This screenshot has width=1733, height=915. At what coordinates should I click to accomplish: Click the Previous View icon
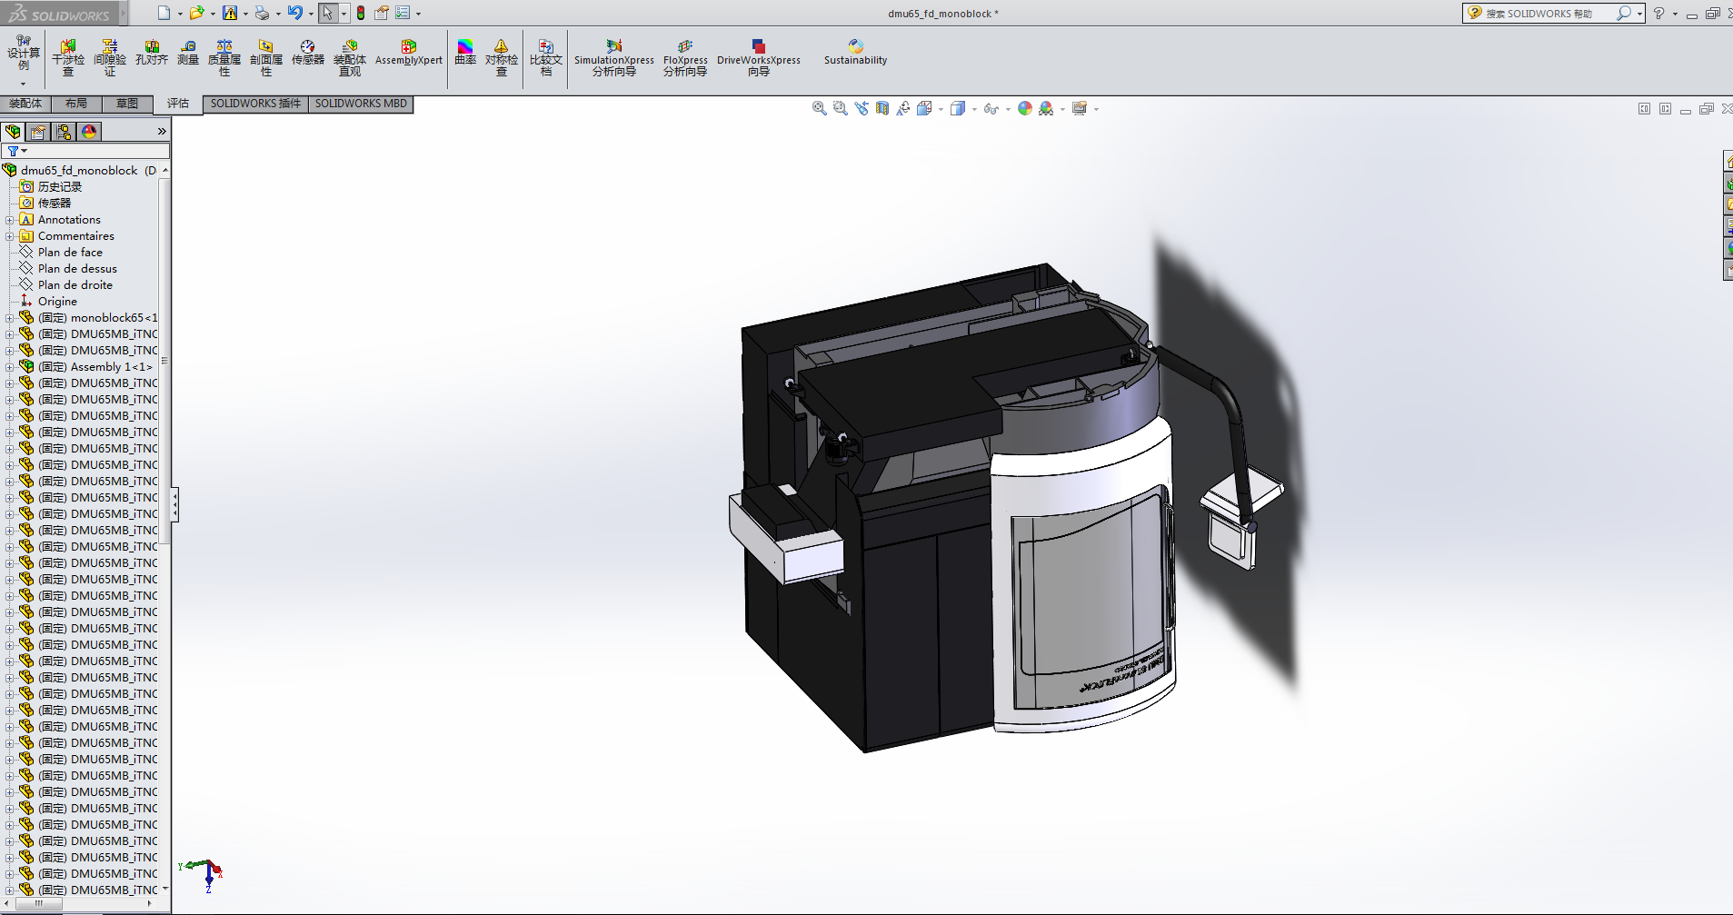tap(862, 109)
